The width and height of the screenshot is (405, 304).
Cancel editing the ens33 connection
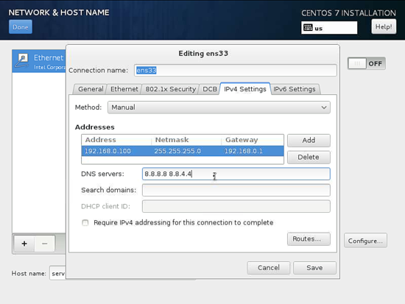[x=269, y=268]
